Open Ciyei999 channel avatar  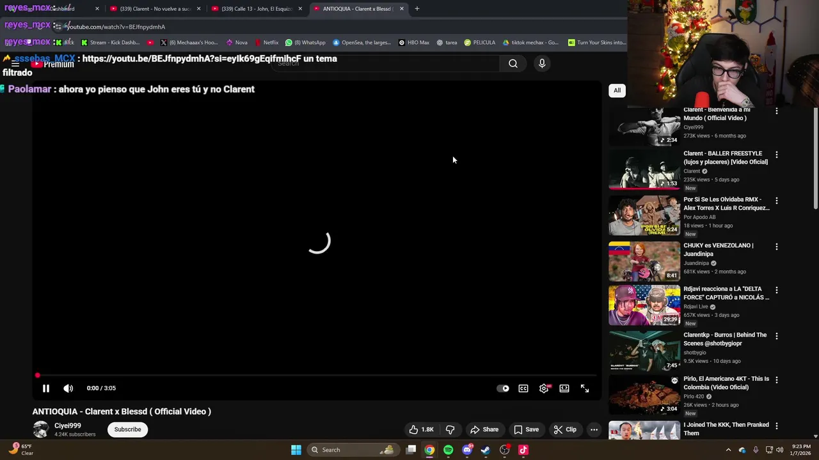pos(41,429)
